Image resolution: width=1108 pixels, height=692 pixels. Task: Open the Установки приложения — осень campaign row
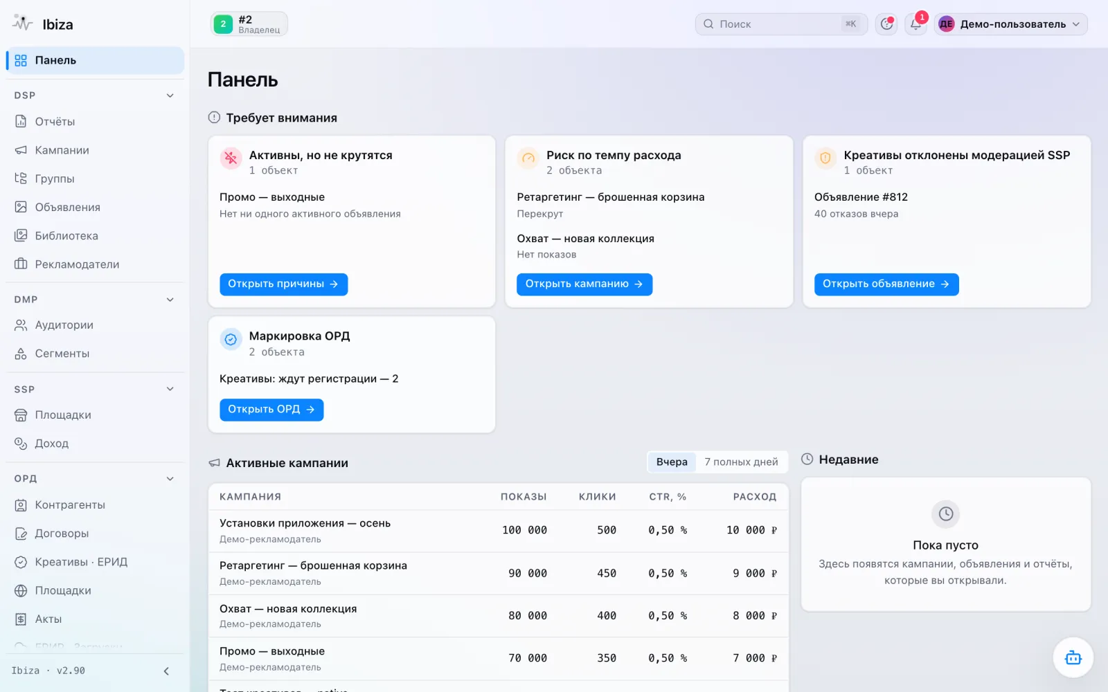click(498, 531)
